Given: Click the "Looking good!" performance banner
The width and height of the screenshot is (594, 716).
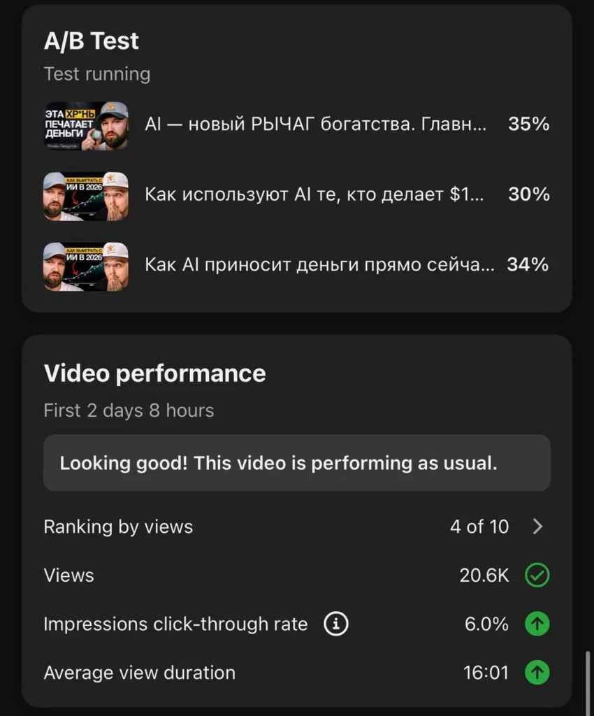Looking at the screenshot, I should [296, 463].
